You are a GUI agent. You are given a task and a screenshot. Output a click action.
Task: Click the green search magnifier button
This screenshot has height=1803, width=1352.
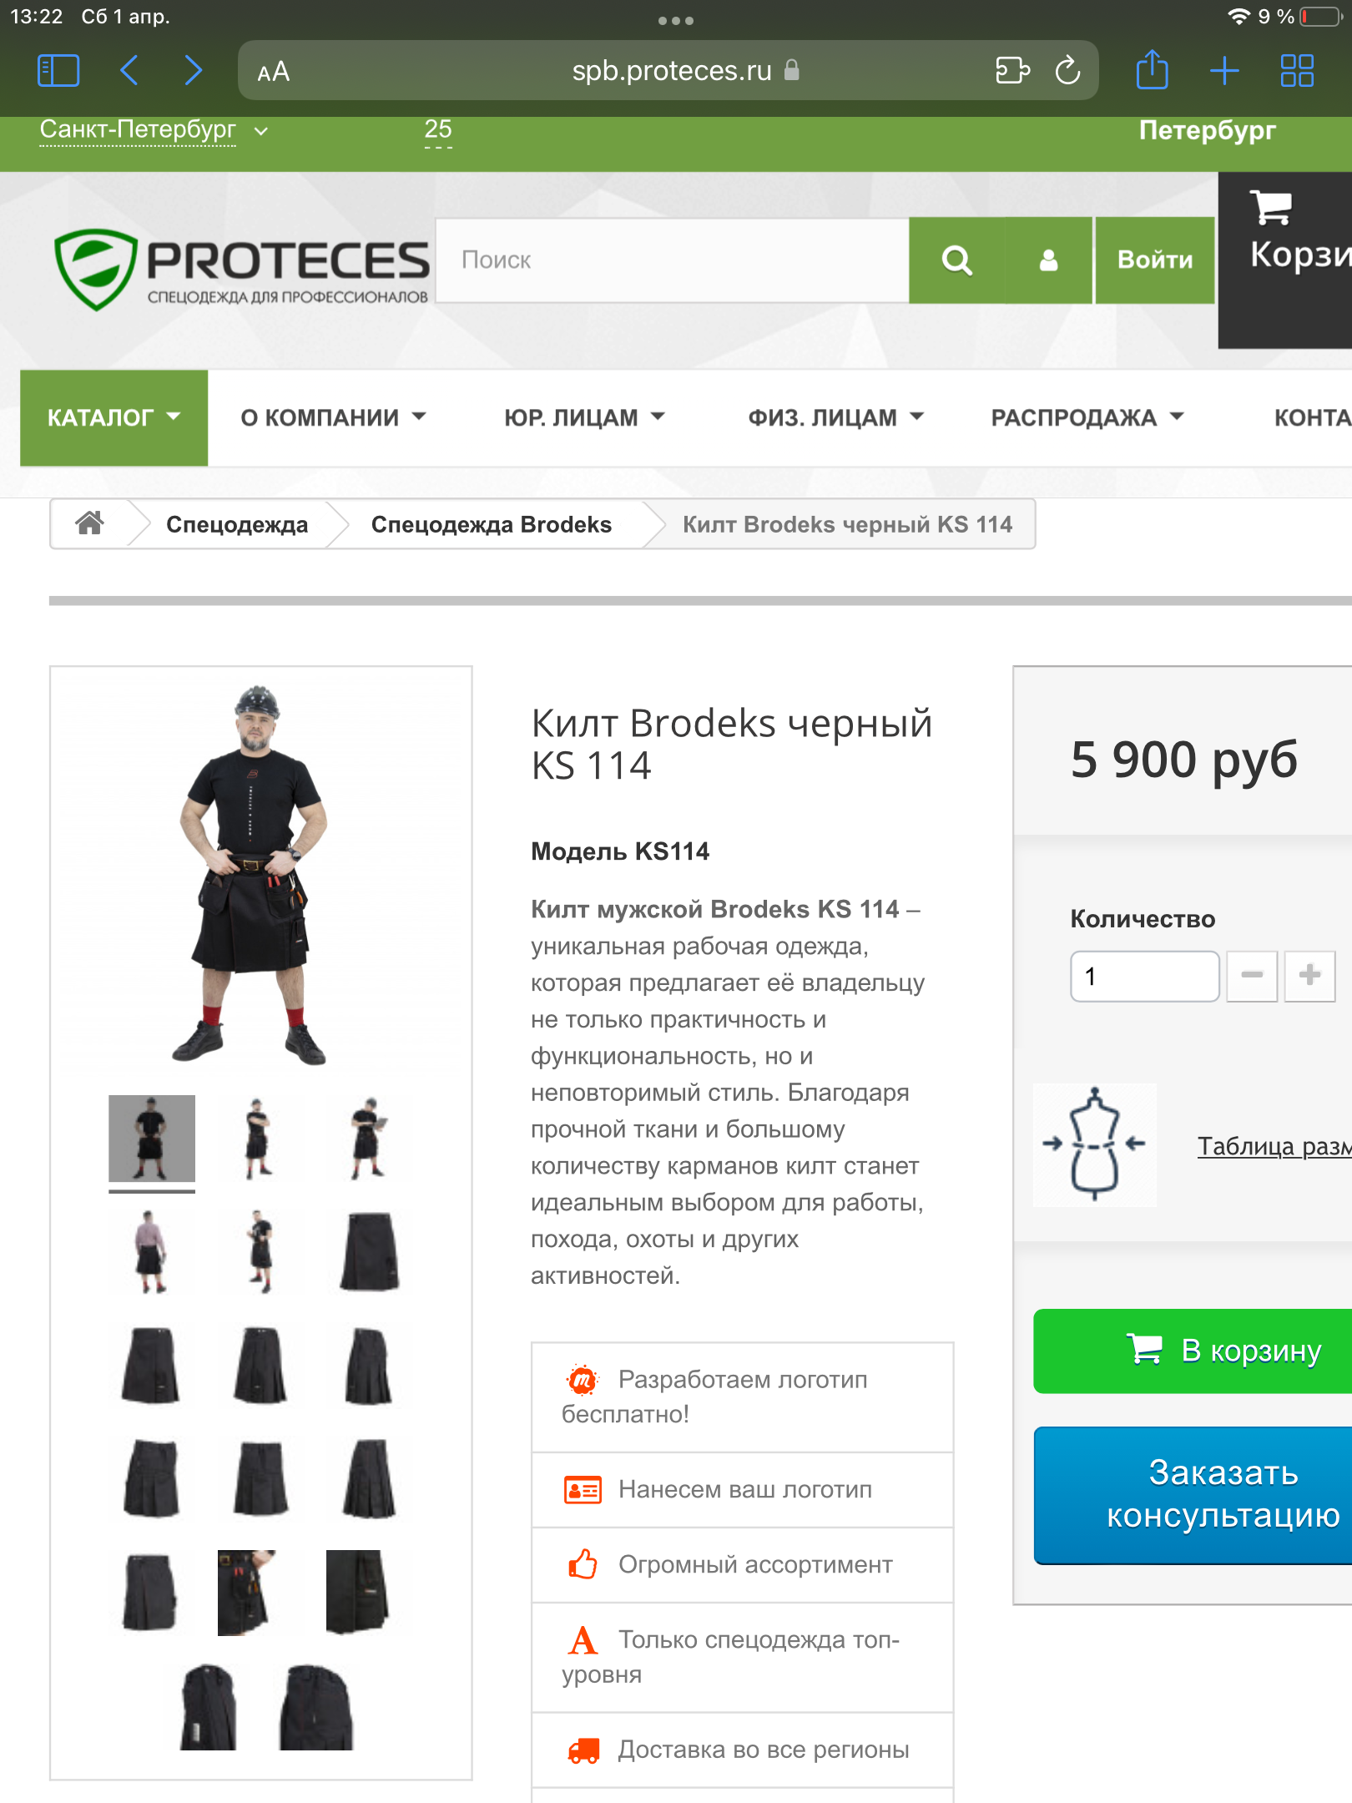[x=956, y=260]
